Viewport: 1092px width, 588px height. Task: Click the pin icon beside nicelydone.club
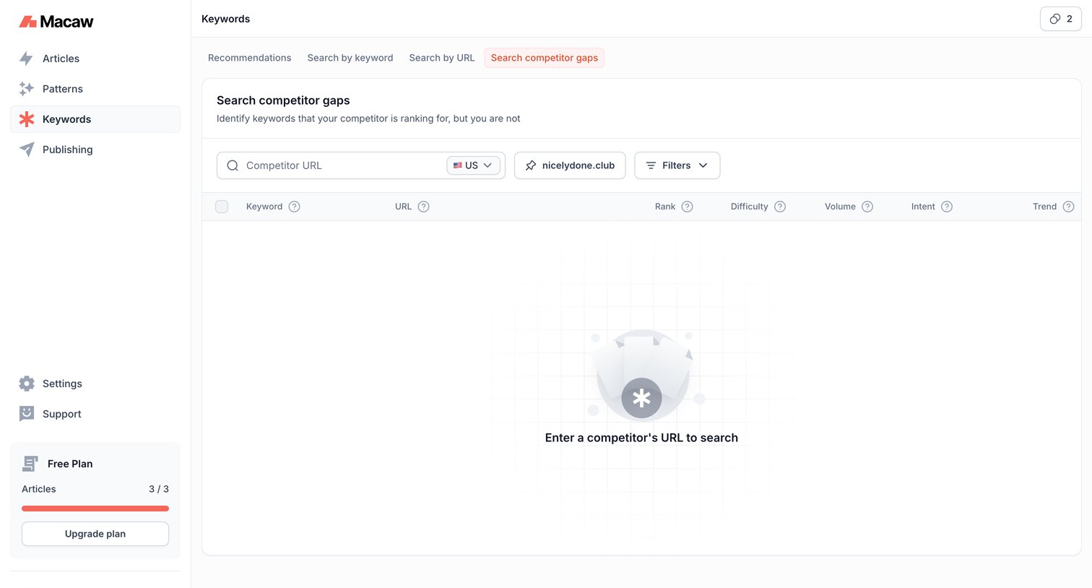531,165
